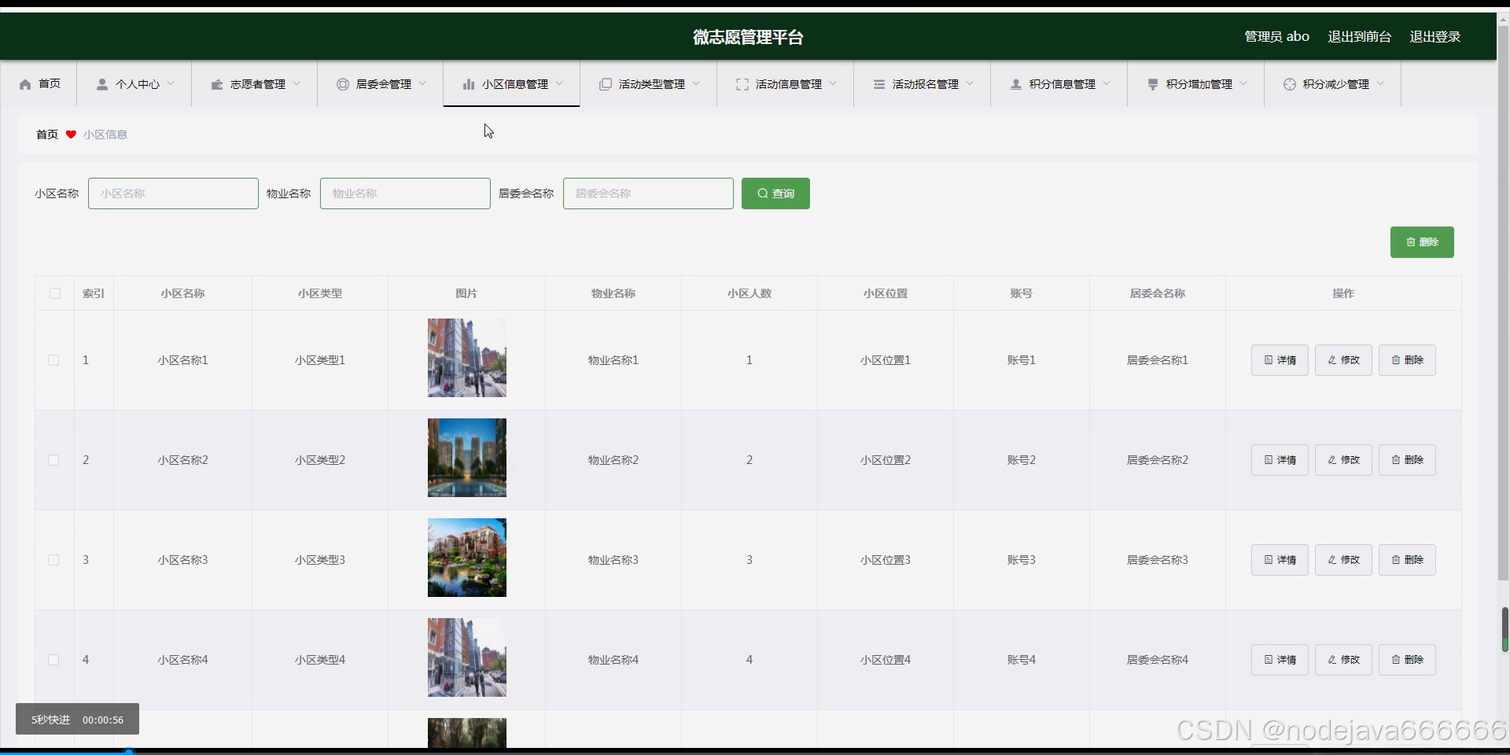The height and width of the screenshot is (755, 1510).
Task: Click 详情 button for row 小区名称3
Action: point(1280,560)
